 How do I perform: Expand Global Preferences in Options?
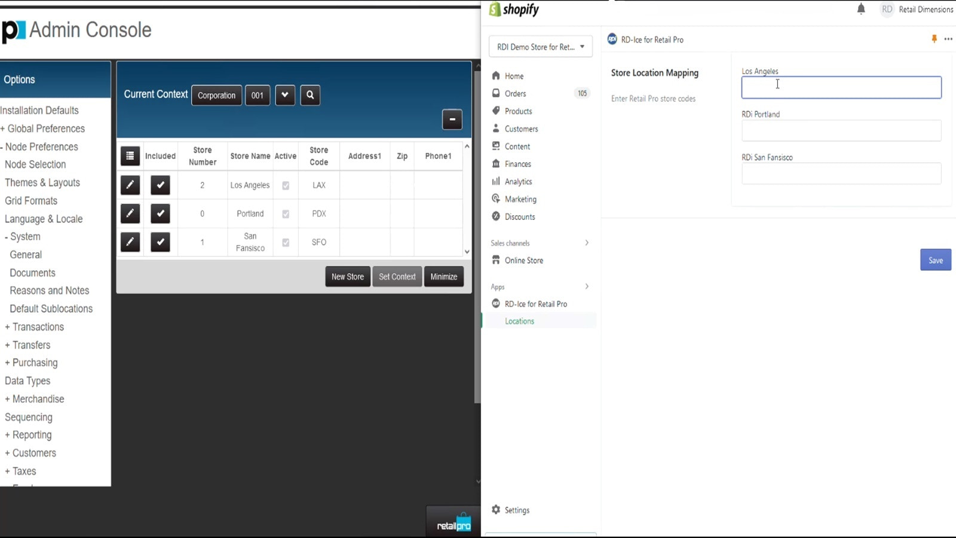[42, 129]
